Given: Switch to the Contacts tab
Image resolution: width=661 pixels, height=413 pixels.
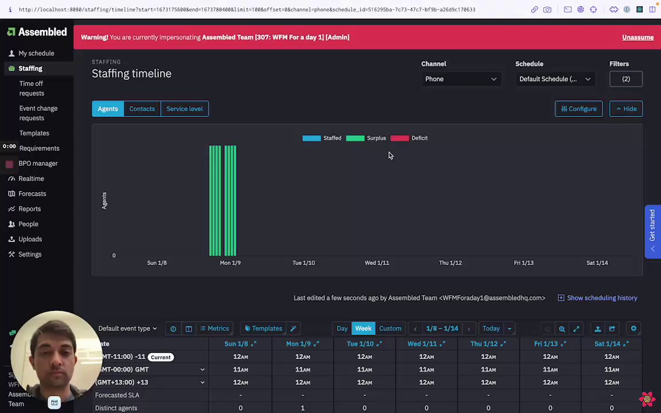Looking at the screenshot, I should tap(142, 109).
